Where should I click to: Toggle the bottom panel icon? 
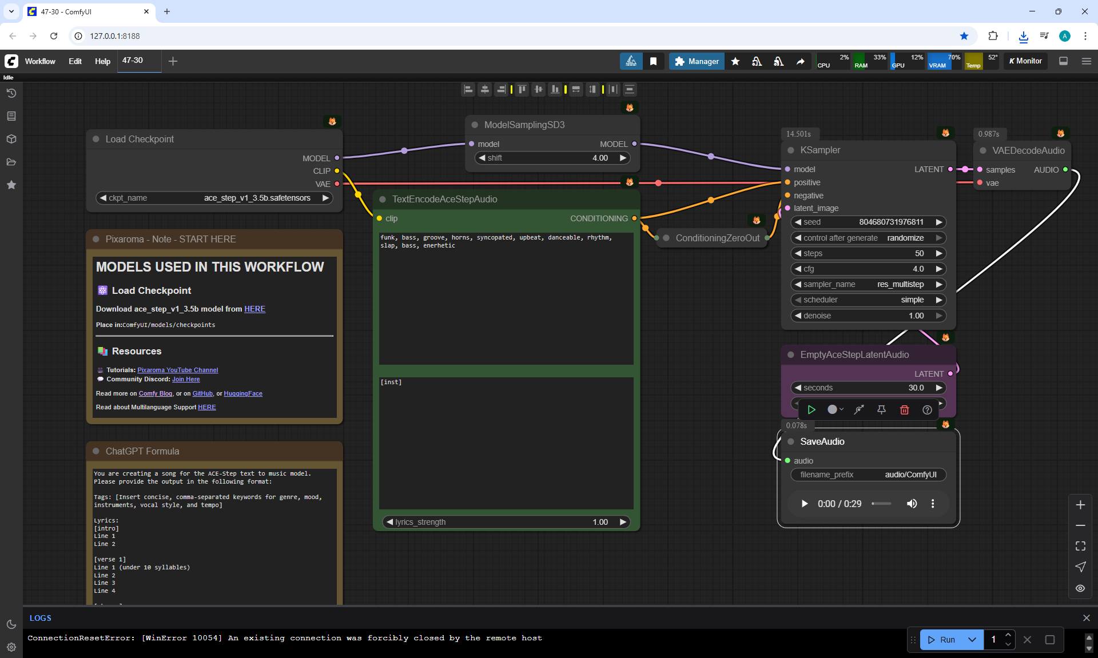[1063, 61]
